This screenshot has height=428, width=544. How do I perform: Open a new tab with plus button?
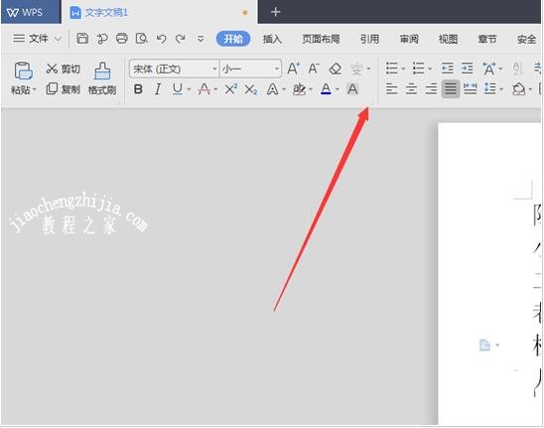(275, 12)
